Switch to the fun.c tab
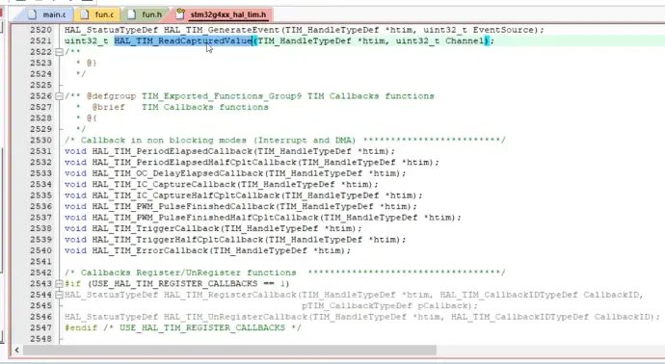Image resolution: width=665 pixels, height=364 pixels. click(97, 14)
